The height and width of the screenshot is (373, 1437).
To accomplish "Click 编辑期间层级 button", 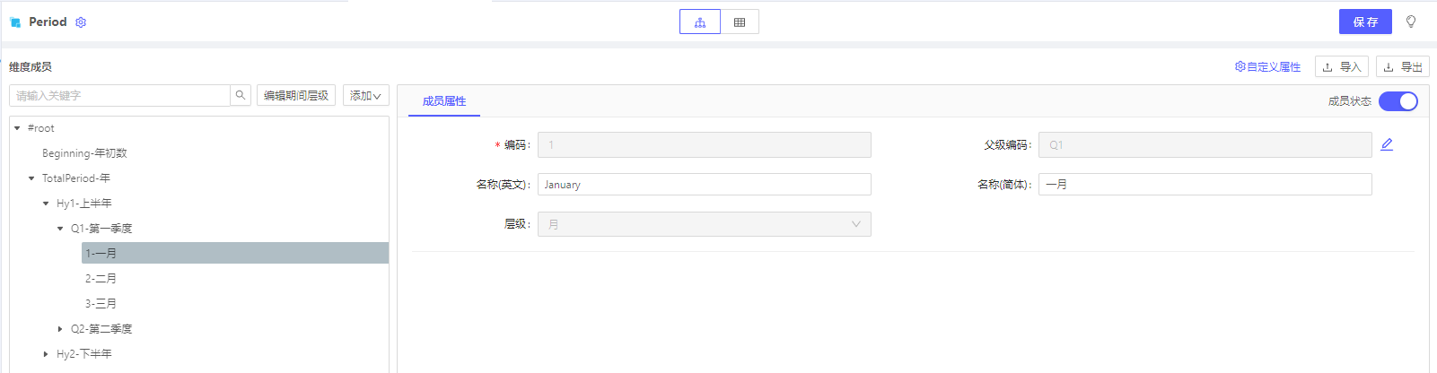I will [296, 96].
